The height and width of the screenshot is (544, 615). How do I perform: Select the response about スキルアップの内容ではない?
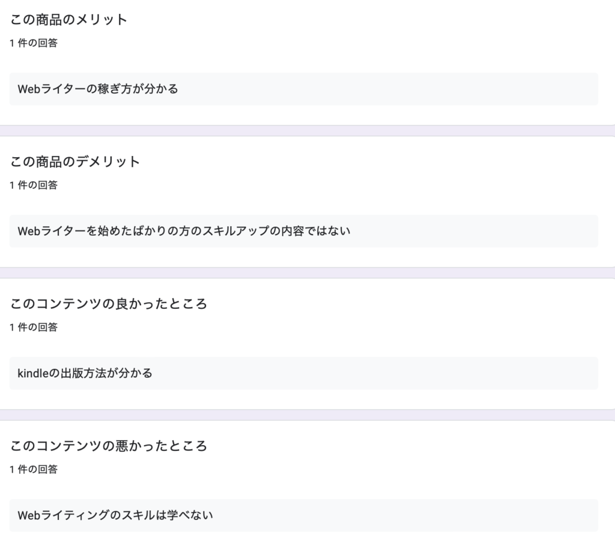click(303, 231)
